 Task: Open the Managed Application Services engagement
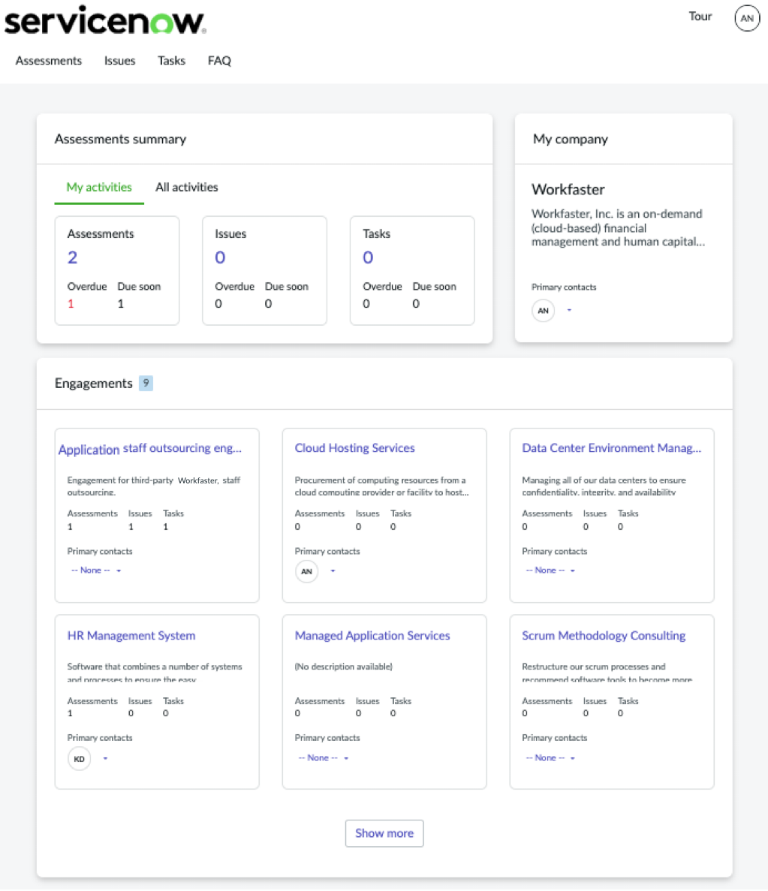pyautogui.click(x=372, y=635)
